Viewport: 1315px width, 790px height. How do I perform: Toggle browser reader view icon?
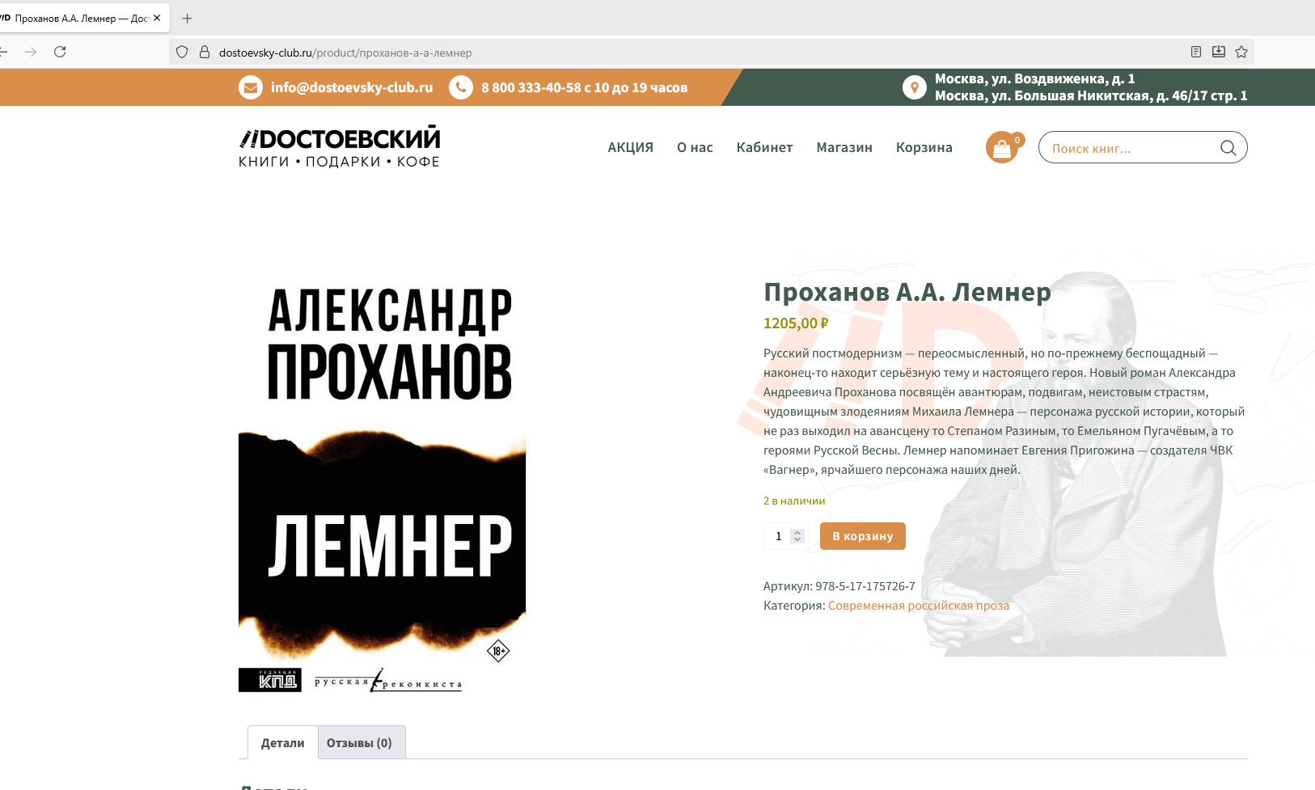click(1196, 52)
